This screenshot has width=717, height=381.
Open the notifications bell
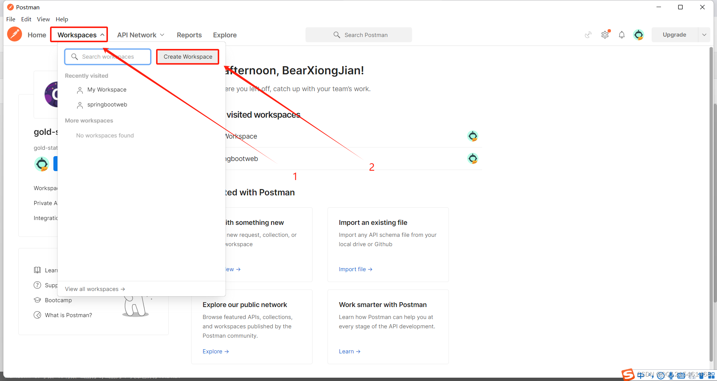(622, 35)
